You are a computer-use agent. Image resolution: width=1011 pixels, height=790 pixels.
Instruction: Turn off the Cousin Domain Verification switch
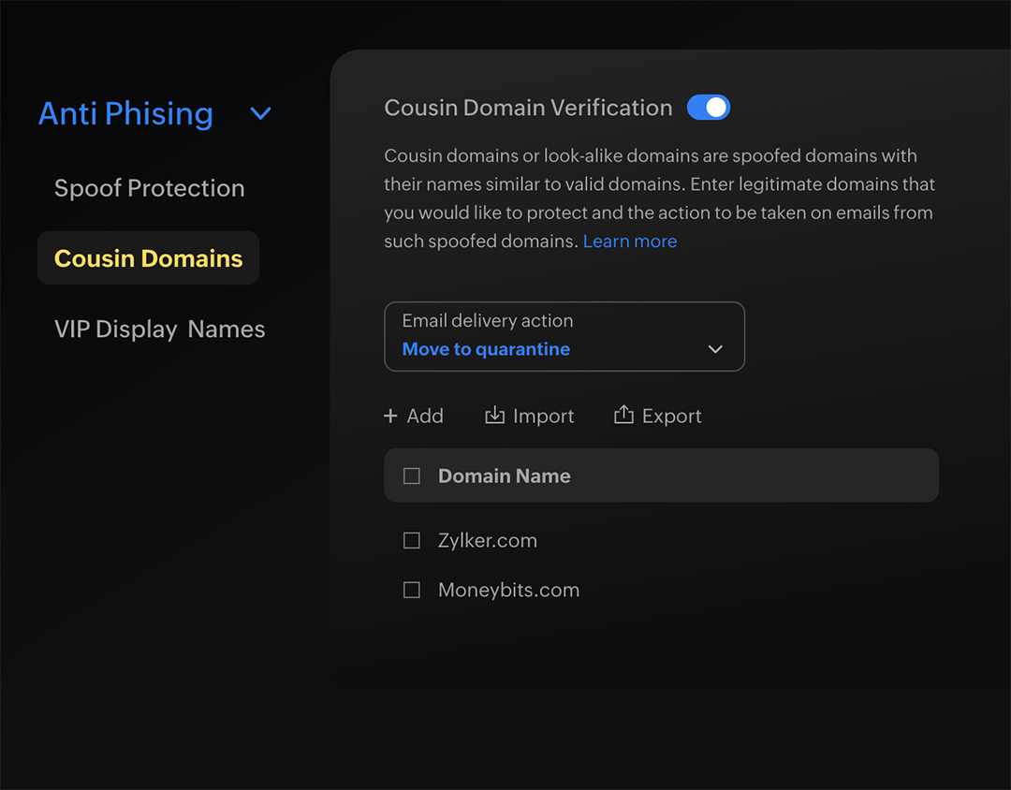click(709, 108)
